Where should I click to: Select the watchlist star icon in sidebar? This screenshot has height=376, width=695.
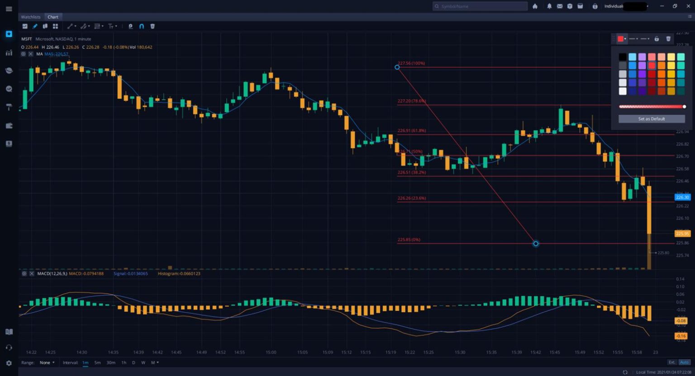(9, 33)
